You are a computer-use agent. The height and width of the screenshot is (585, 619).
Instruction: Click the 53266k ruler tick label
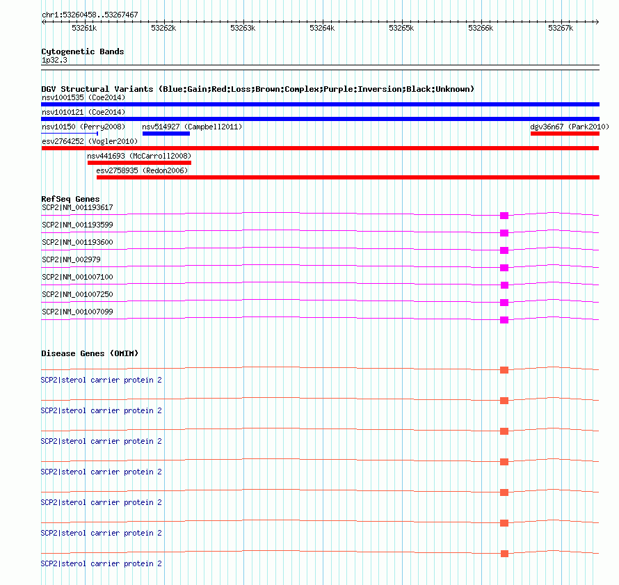481,28
